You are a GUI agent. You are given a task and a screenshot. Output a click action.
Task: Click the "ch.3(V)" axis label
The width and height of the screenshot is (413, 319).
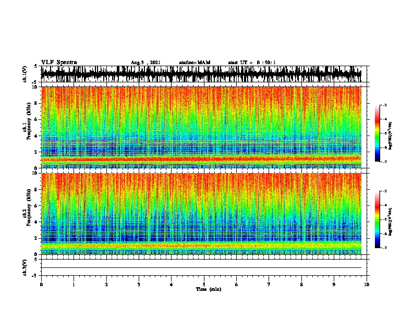click(x=25, y=267)
